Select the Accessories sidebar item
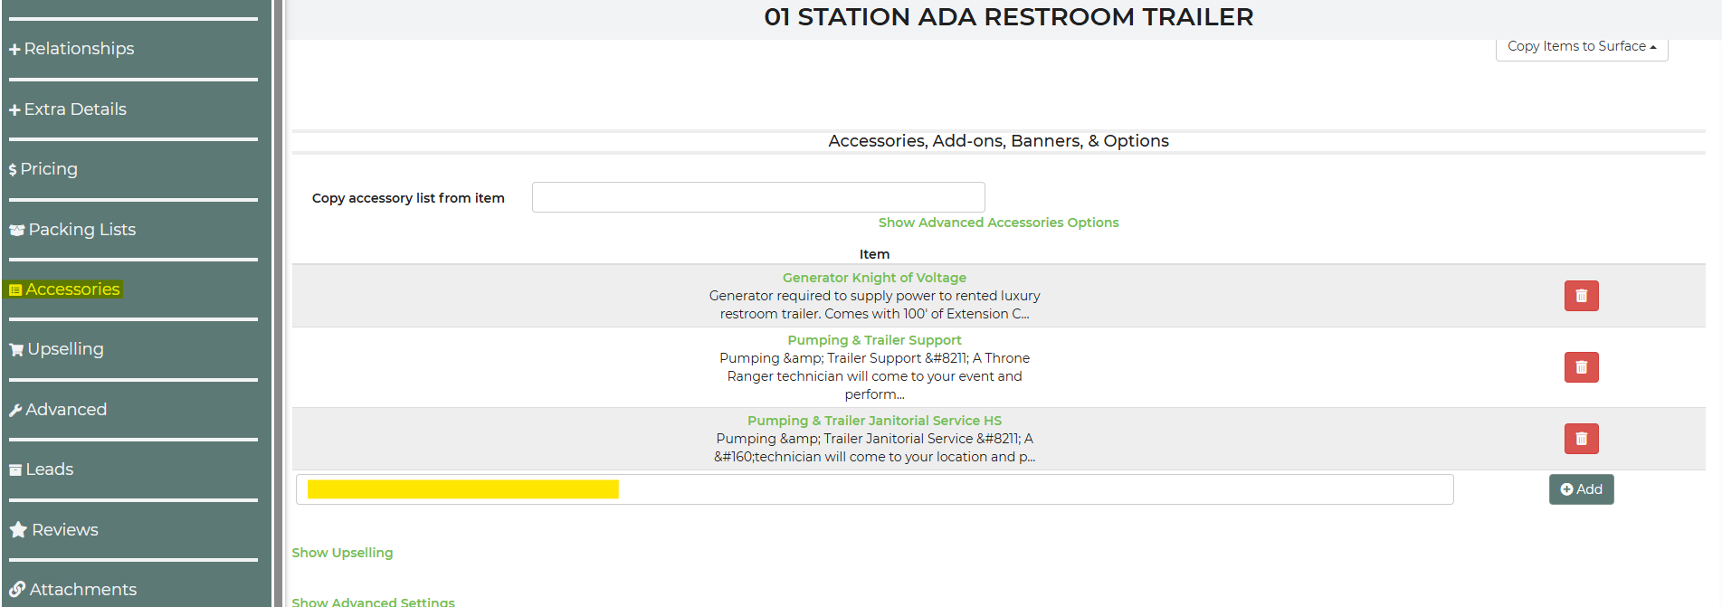 [64, 289]
